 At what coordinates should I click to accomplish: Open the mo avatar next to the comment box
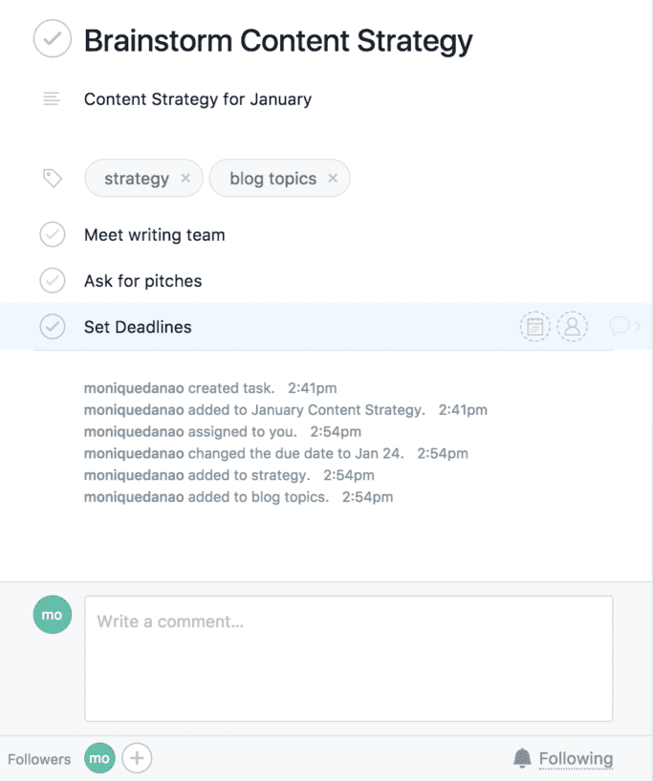coord(52,615)
